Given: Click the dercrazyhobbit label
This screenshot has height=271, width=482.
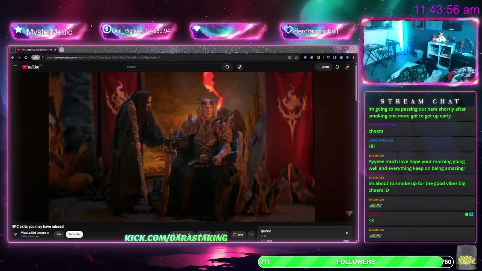Looking at the screenshot, I should (x=317, y=31).
